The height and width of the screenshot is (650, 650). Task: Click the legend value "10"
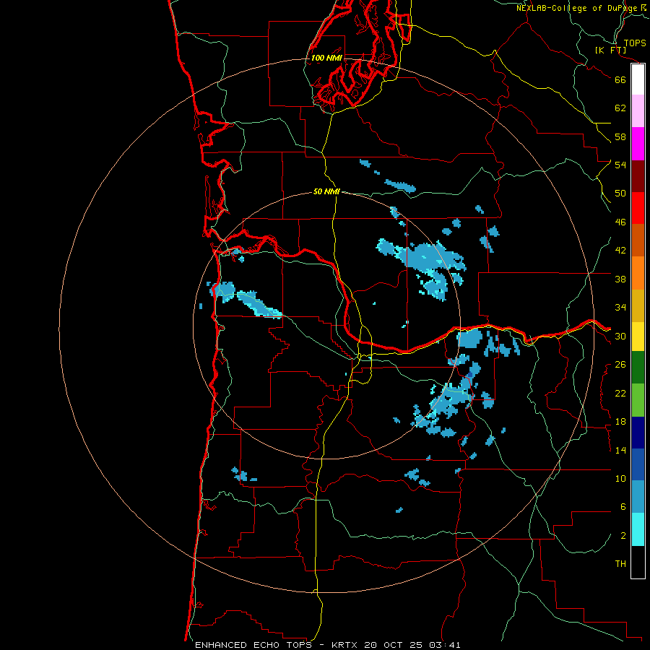click(x=620, y=479)
